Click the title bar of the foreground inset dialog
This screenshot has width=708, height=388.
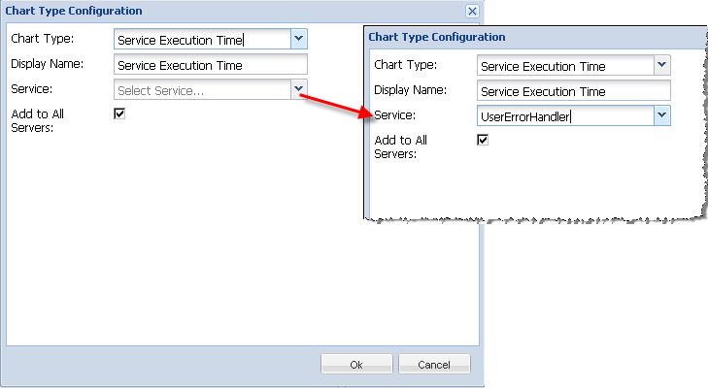tap(534, 37)
